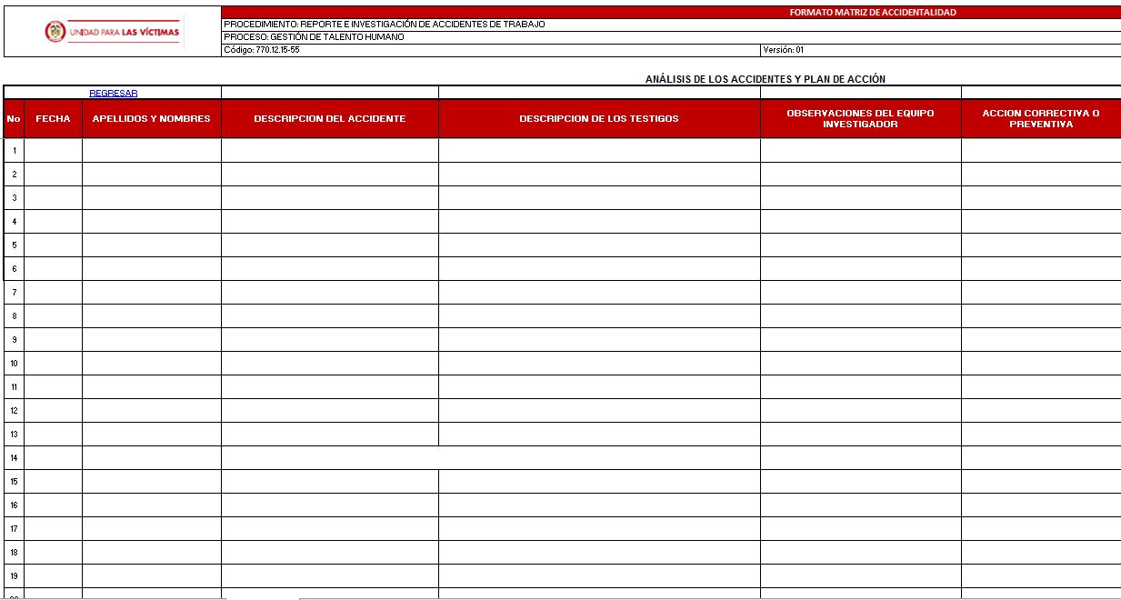1121x600 pixels.
Task: Select row number 12 cell
Action: click(14, 410)
